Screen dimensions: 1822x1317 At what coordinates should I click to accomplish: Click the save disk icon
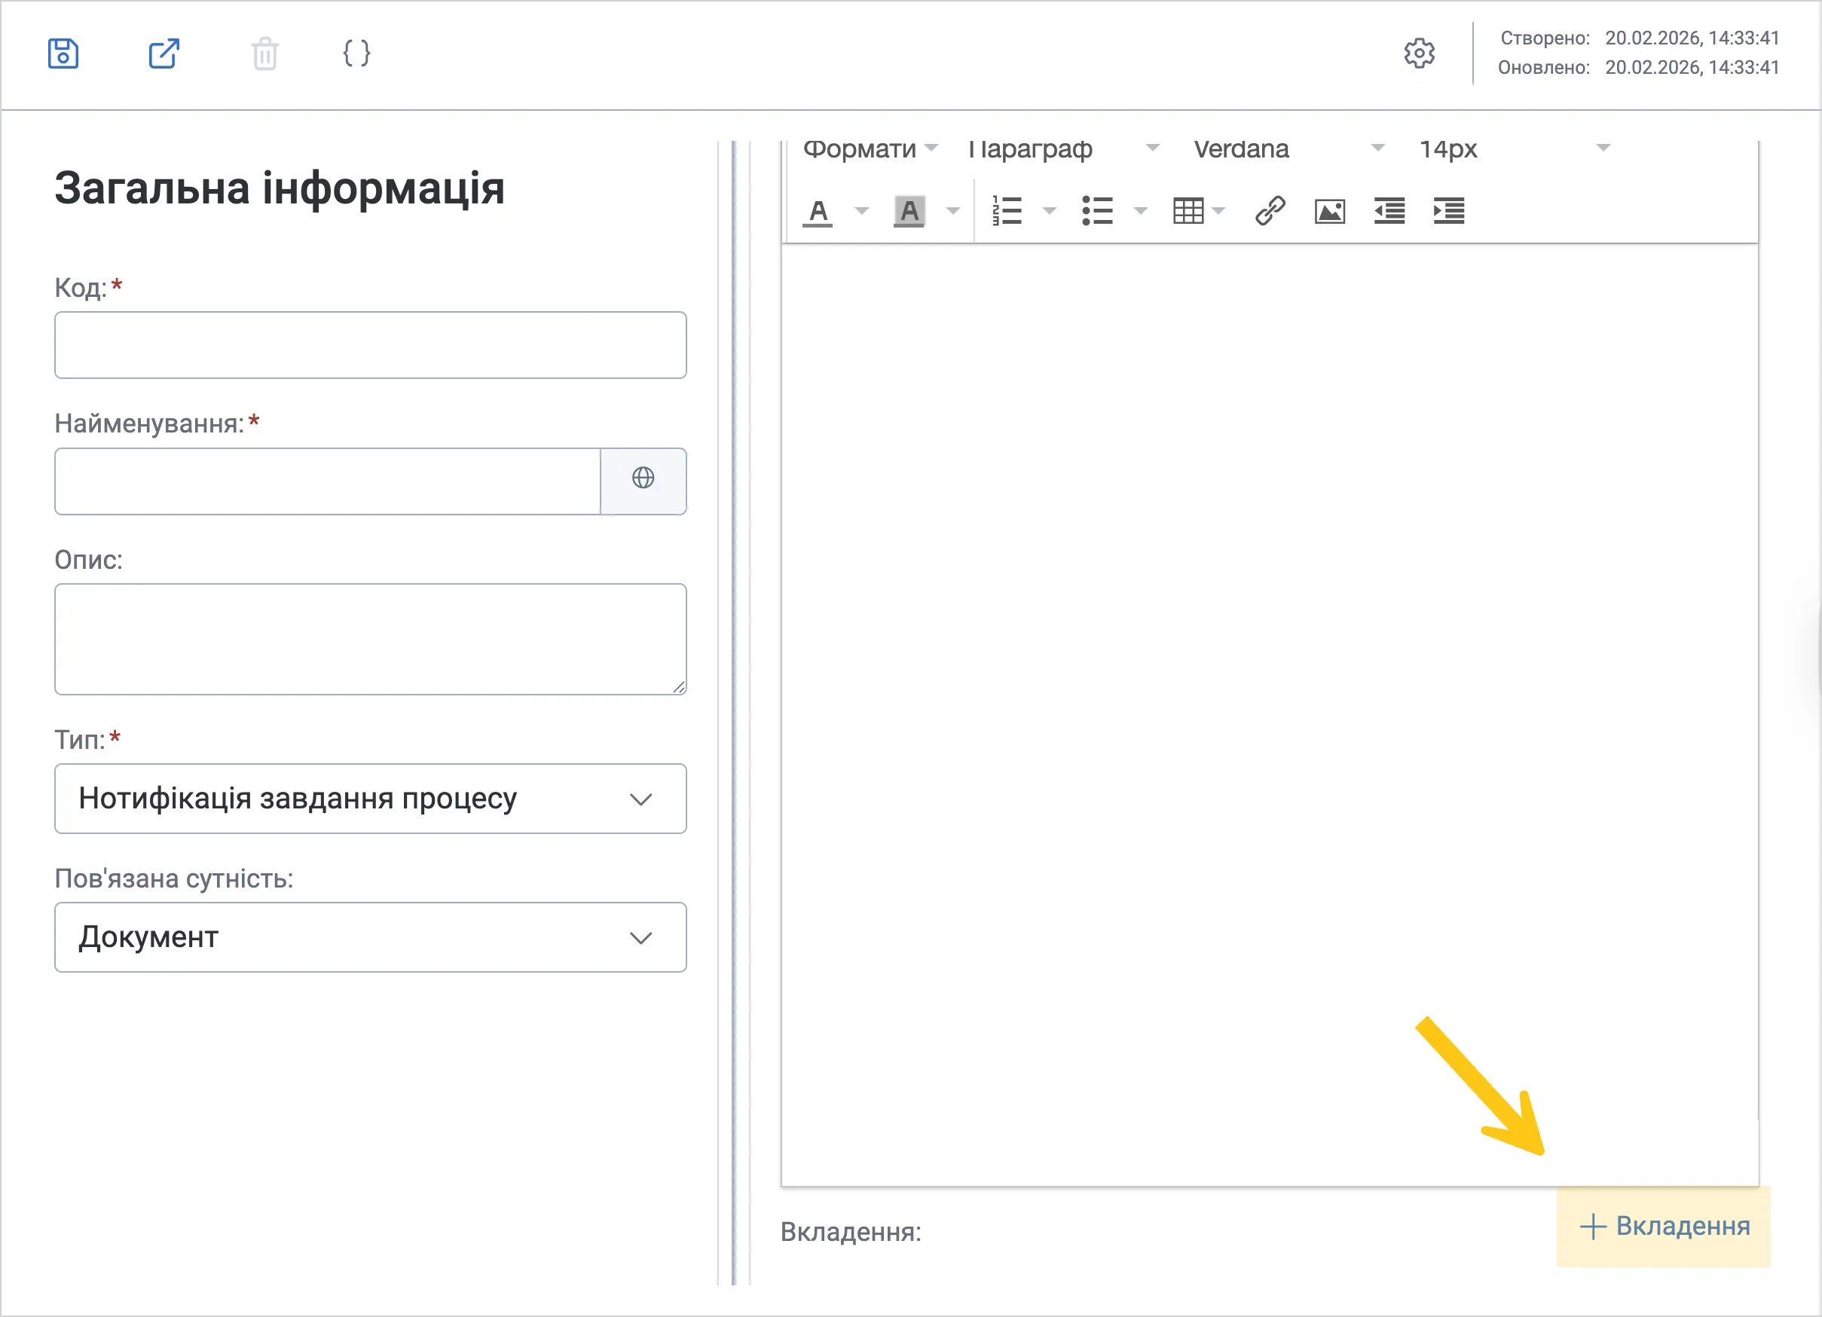pos(63,53)
